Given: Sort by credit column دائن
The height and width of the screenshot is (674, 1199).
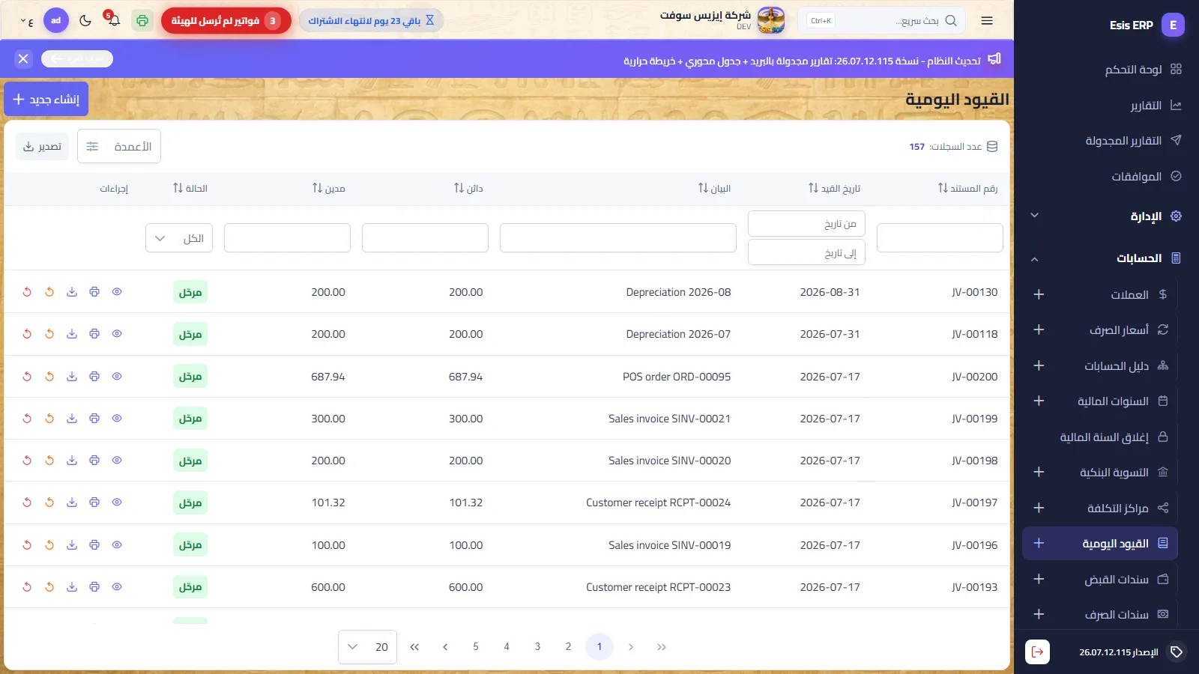Looking at the screenshot, I should pyautogui.click(x=468, y=188).
